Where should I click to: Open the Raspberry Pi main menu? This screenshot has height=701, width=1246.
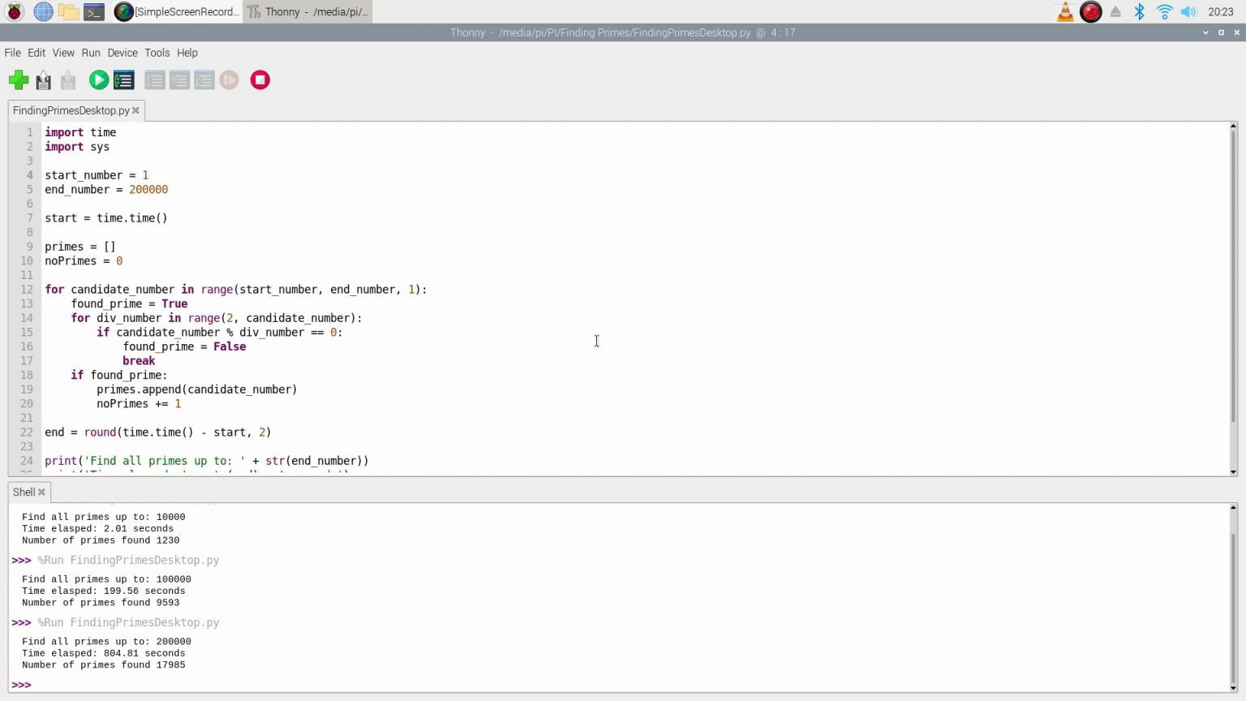click(x=15, y=12)
